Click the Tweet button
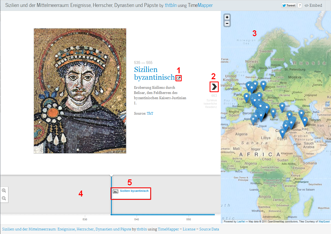Image resolution: width=331 pixels, height=234 pixels. click(289, 5)
